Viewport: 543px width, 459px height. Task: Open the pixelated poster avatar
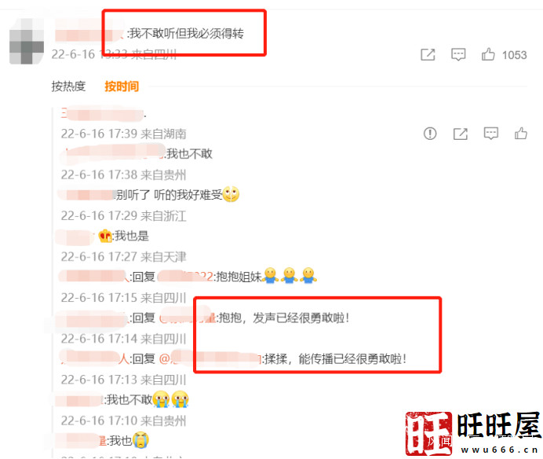[27, 42]
